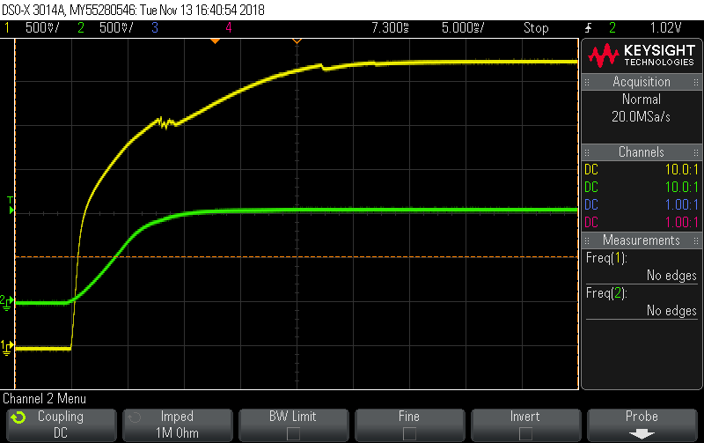Click the 5.000 ms/ timebase value
This screenshot has width=704, height=443.
[463, 28]
